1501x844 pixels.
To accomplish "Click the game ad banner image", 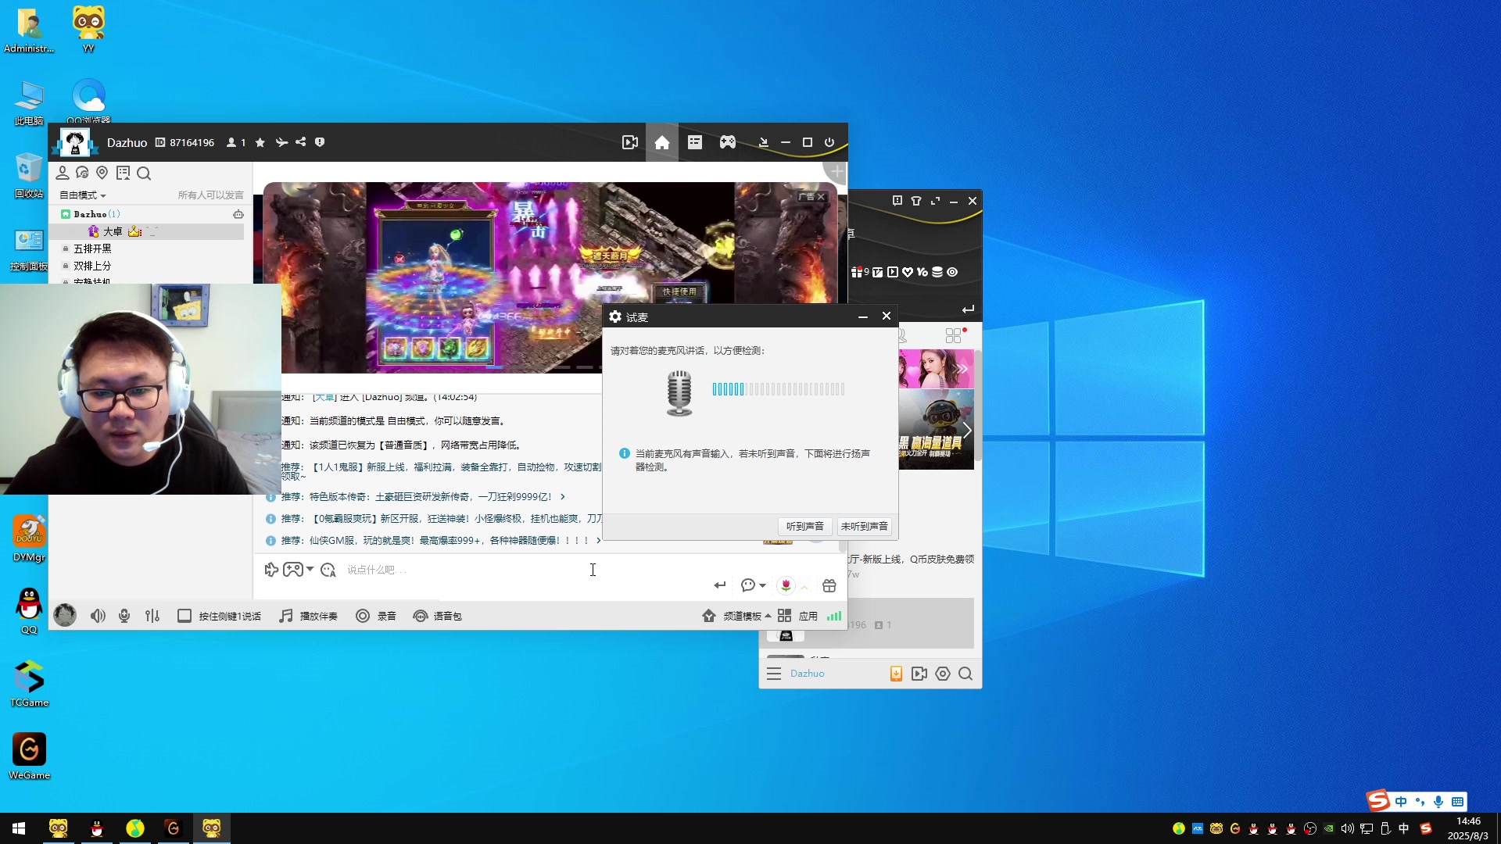I will tap(550, 277).
